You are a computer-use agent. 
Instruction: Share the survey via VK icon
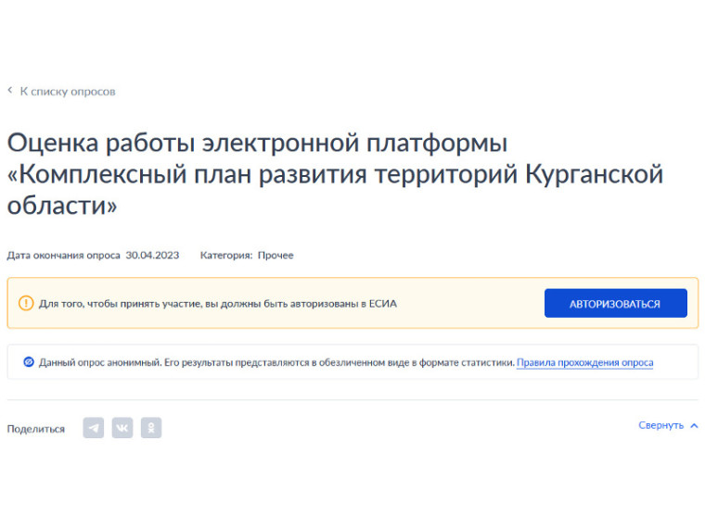[122, 428]
